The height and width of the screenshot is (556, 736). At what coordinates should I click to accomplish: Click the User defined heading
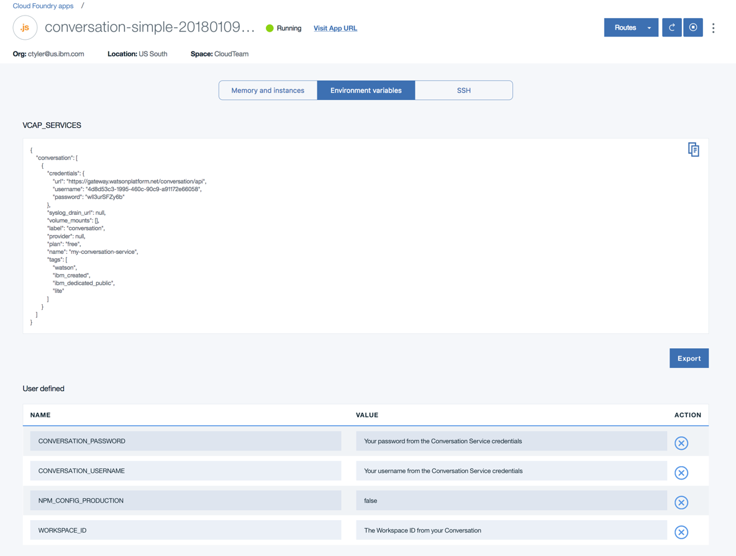[43, 388]
